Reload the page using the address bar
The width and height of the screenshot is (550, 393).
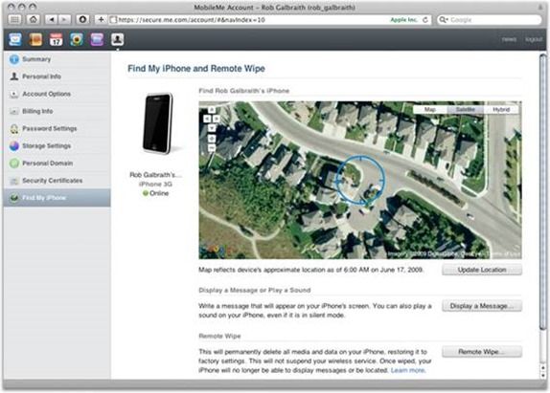pos(425,20)
